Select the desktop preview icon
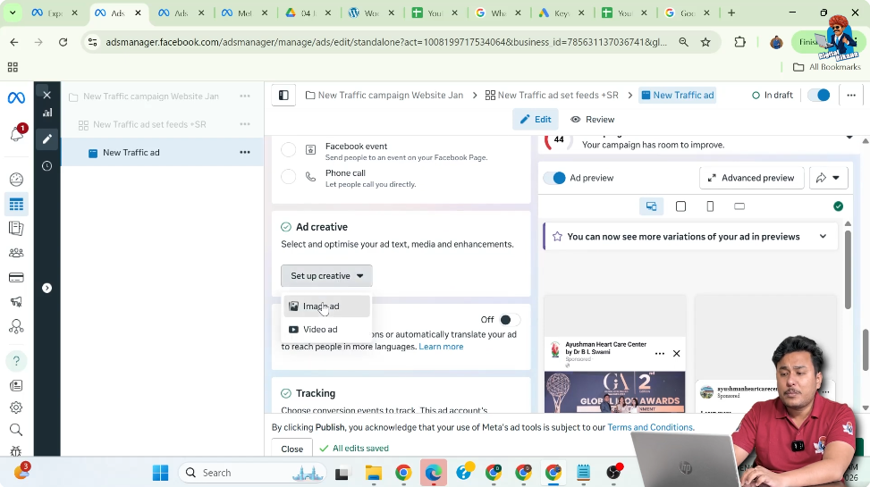 point(651,206)
